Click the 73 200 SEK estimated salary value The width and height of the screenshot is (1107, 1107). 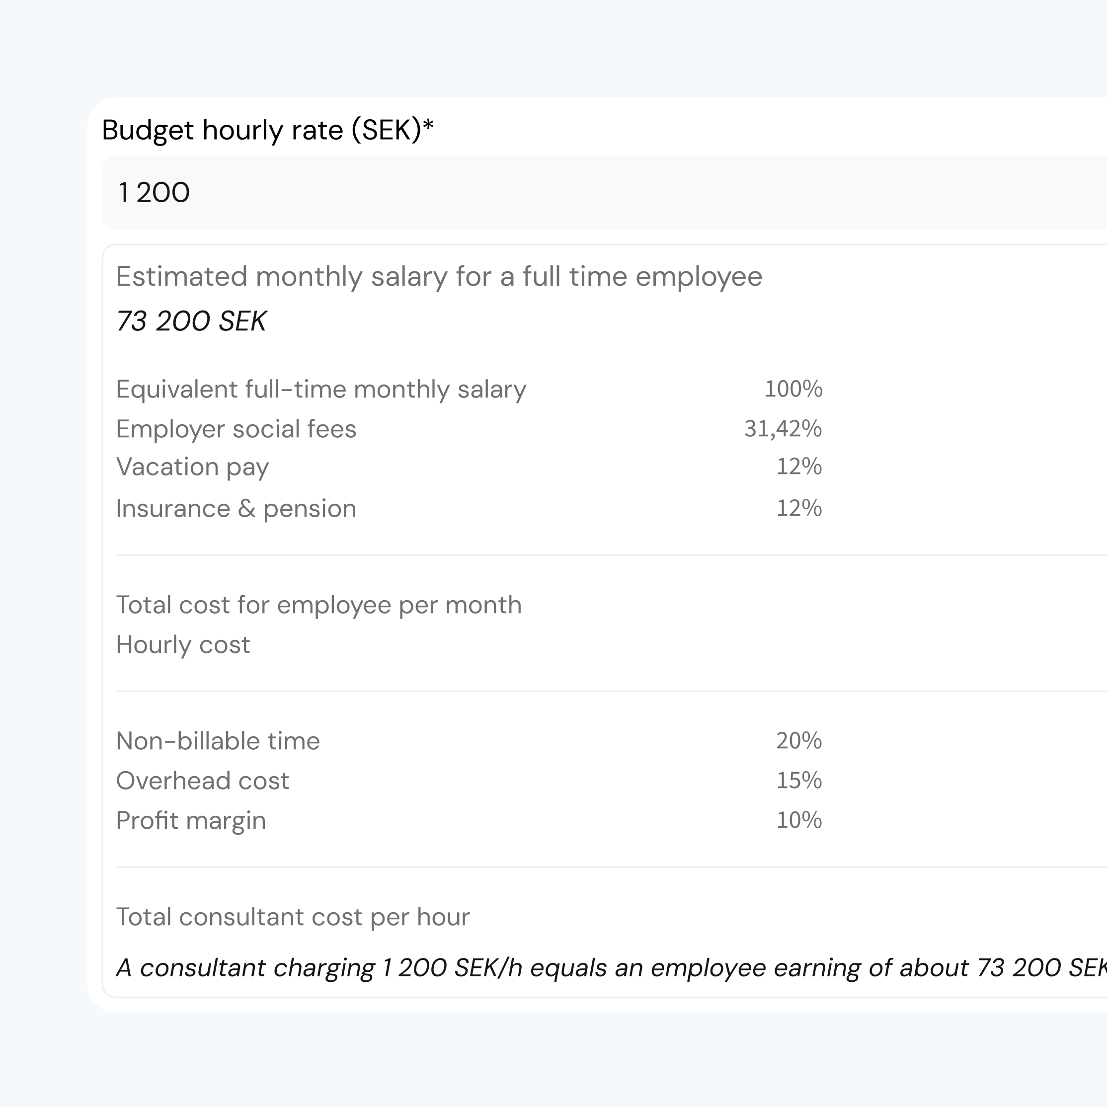pyautogui.click(x=191, y=321)
